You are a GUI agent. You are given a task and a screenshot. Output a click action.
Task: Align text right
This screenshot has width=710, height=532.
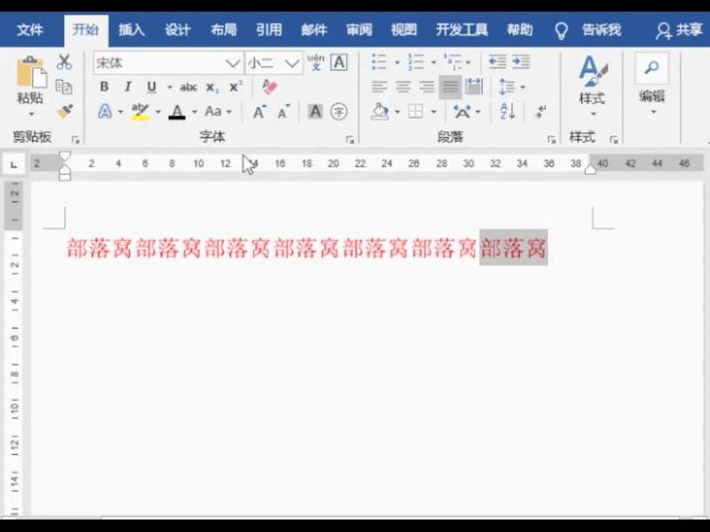tap(427, 86)
